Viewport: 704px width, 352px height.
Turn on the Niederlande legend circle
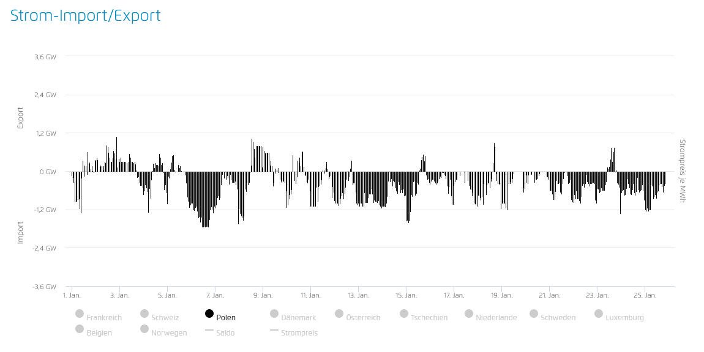click(x=469, y=313)
